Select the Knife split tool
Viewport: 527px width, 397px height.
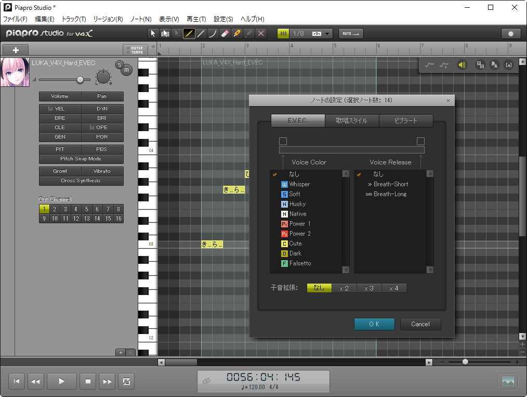pyautogui.click(x=237, y=34)
